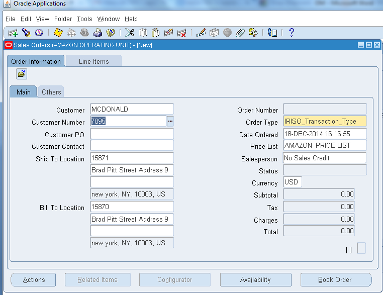The height and width of the screenshot is (295, 383).
Task: Click the Oracle Applications Java title icon
Action: pyautogui.click(x=7, y=4)
